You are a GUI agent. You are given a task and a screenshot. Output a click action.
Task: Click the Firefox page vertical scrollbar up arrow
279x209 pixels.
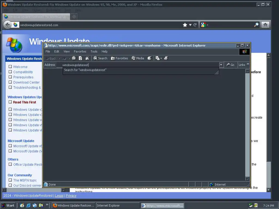268,55
